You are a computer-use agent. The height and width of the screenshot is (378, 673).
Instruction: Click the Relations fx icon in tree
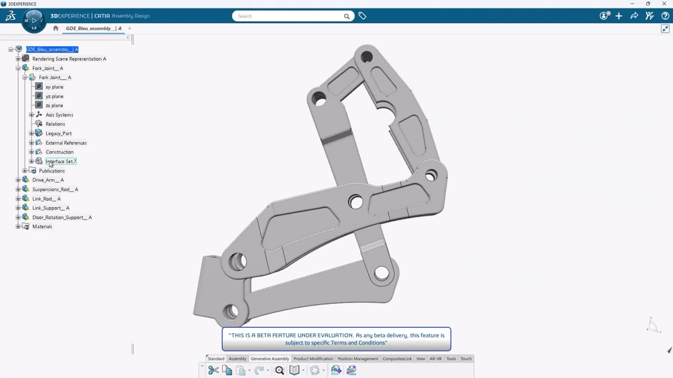(x=39, y=124)
